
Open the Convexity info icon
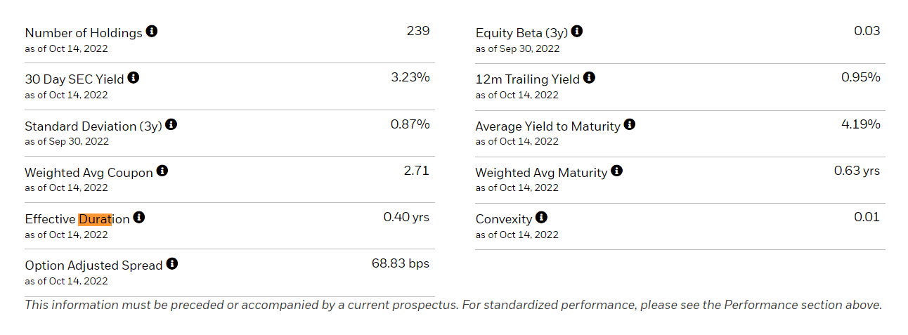541,218
